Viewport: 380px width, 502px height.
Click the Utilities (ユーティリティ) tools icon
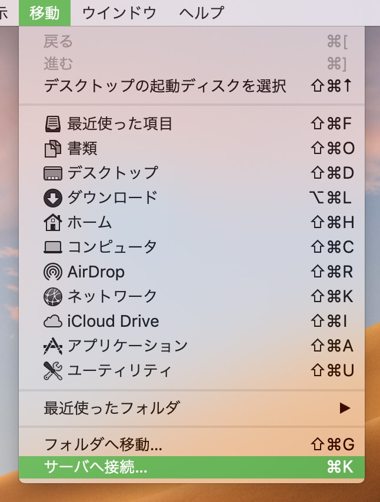click(x=52, y=371)
